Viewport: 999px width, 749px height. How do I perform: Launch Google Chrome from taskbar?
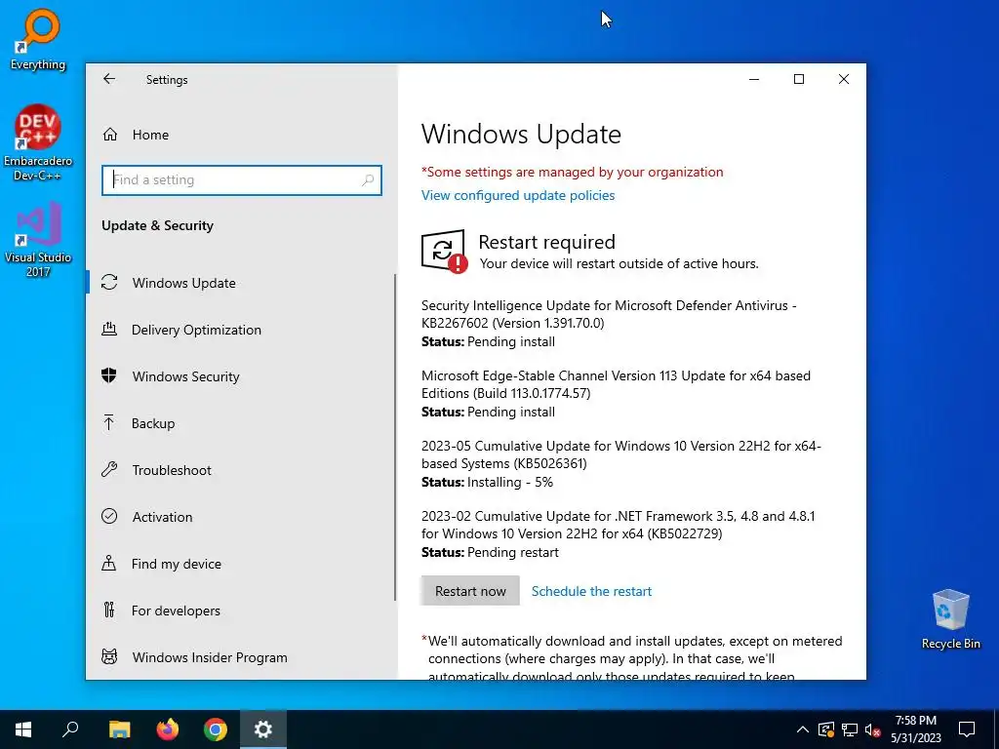[216, 729]
